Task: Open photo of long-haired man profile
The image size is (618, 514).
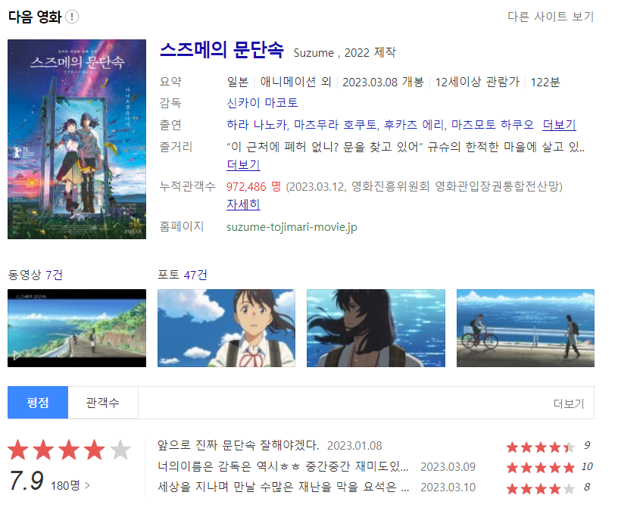Action: [376, 328]
